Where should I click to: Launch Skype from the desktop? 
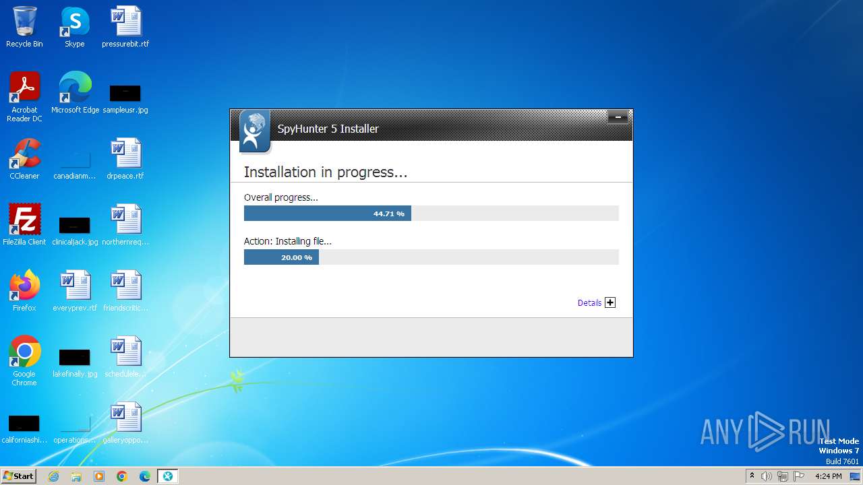[75, 27]
